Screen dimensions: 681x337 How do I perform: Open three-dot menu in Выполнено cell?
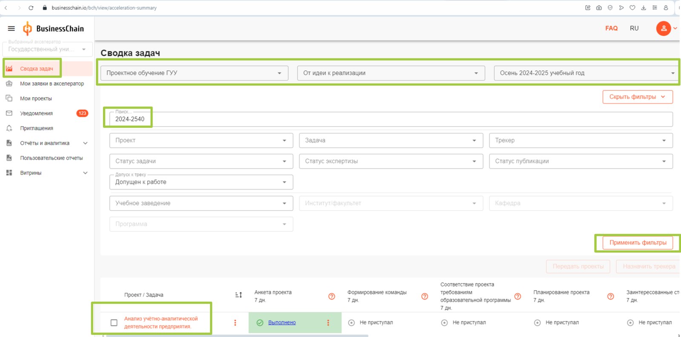pyautogui.click(x=328, y=323)
